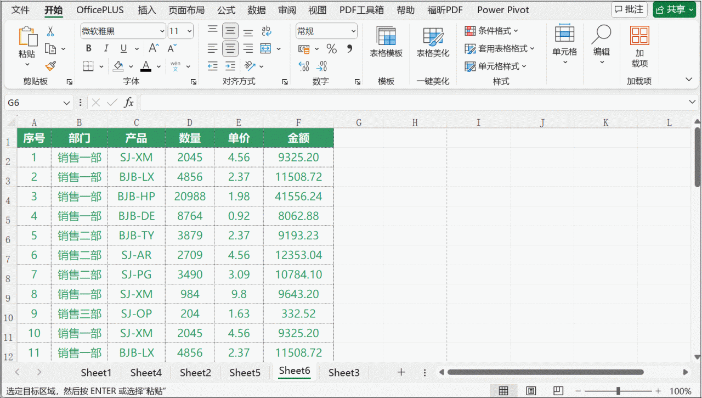
Task: Increase font size with the larger A
Action: click(154, 48)
